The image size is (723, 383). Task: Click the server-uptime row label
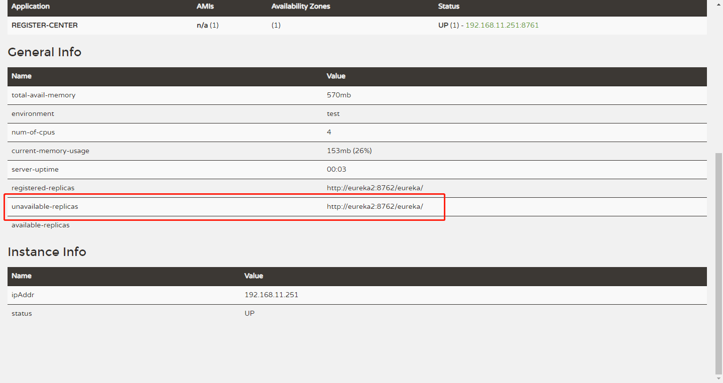pyautogui.click(x=35, y=169)
